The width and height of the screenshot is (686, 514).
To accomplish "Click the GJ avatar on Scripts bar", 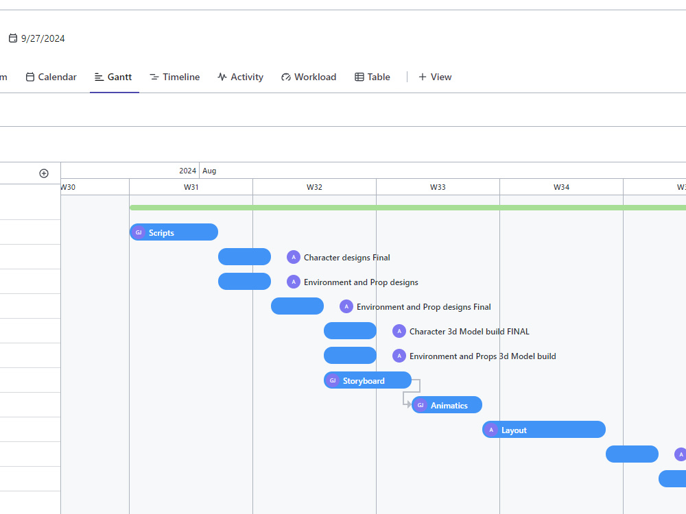I will (139, 232).
